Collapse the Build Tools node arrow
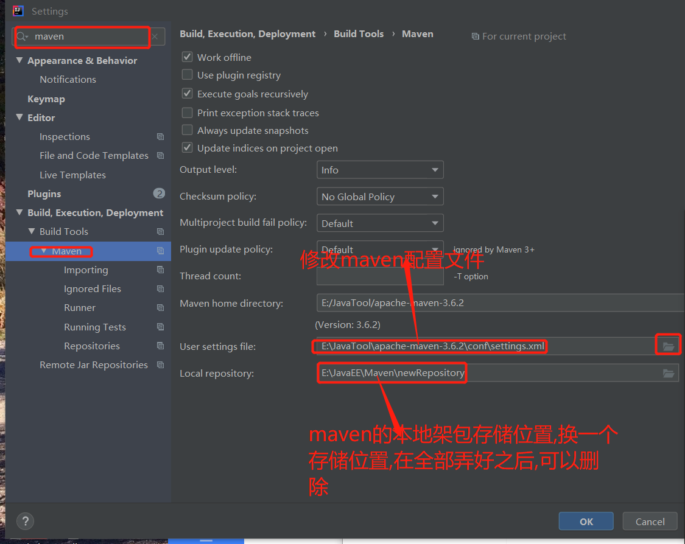 [32, 231]
